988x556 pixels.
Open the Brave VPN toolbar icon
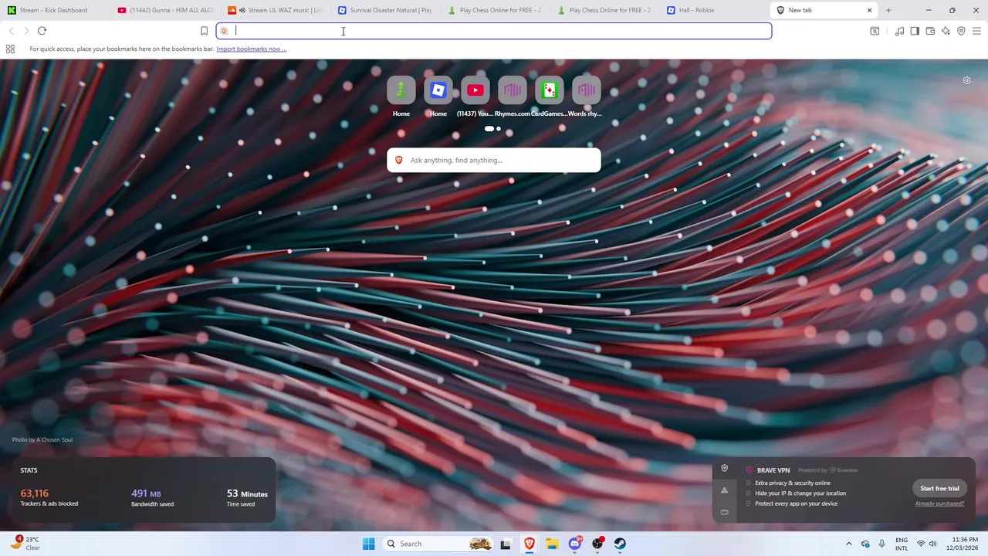click(961, 31)
